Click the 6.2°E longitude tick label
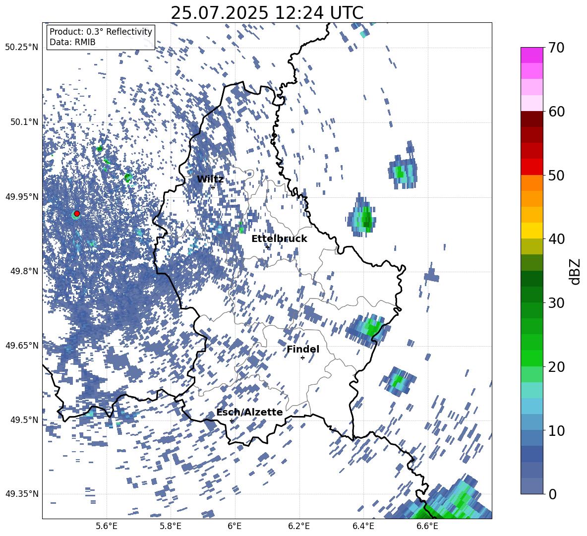 [x=299, y=526]
